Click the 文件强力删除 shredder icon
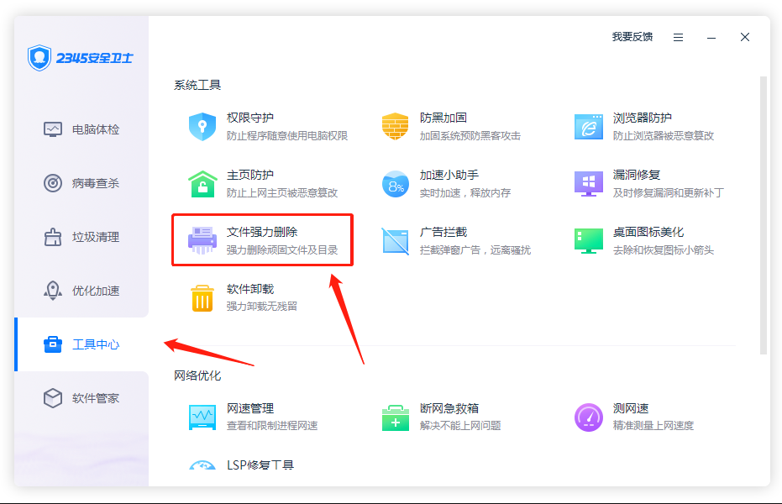Viewport: 782px width, 504px height. click(202, 240)
